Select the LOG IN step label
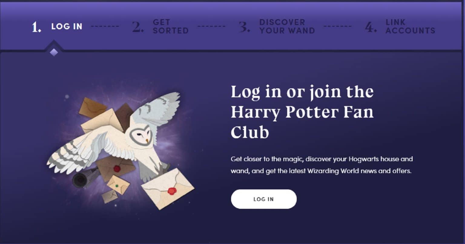Screen dimensions: 465x244 click(67, 26)
